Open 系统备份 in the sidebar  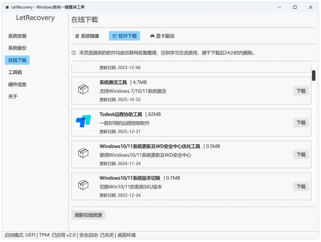[18, 48]
